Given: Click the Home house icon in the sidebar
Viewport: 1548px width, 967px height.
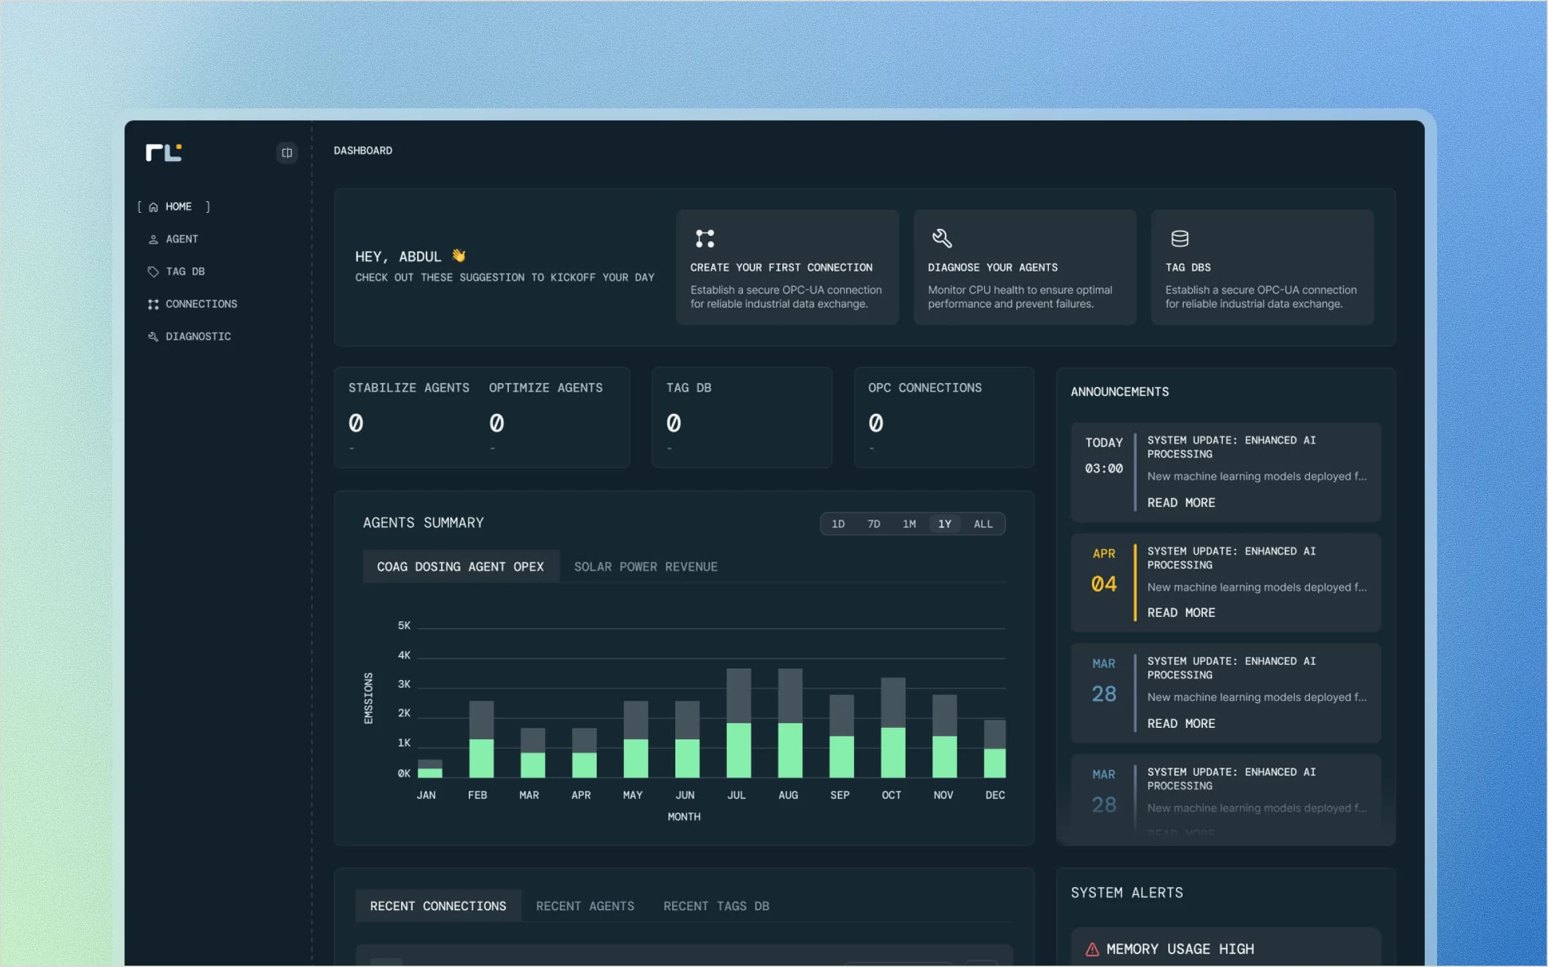Looking at the screenshot, I should [154, 207].
